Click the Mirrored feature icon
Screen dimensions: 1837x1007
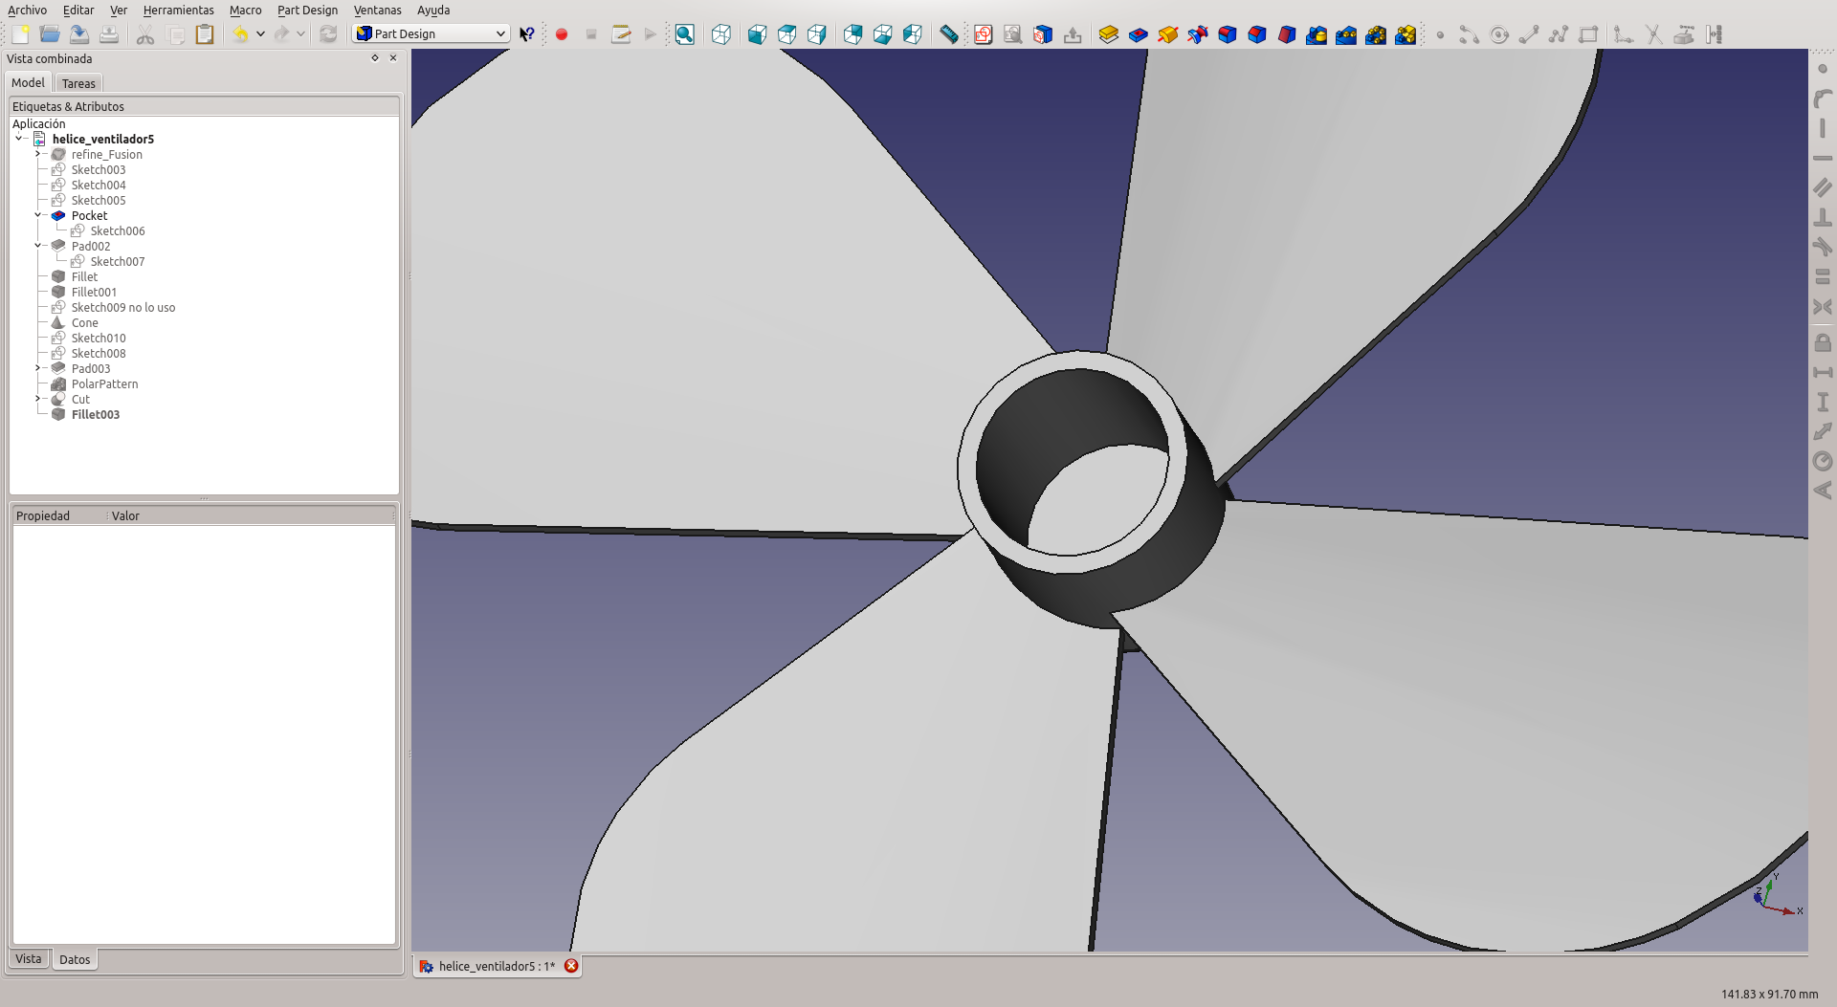(x=1317, y=34)
